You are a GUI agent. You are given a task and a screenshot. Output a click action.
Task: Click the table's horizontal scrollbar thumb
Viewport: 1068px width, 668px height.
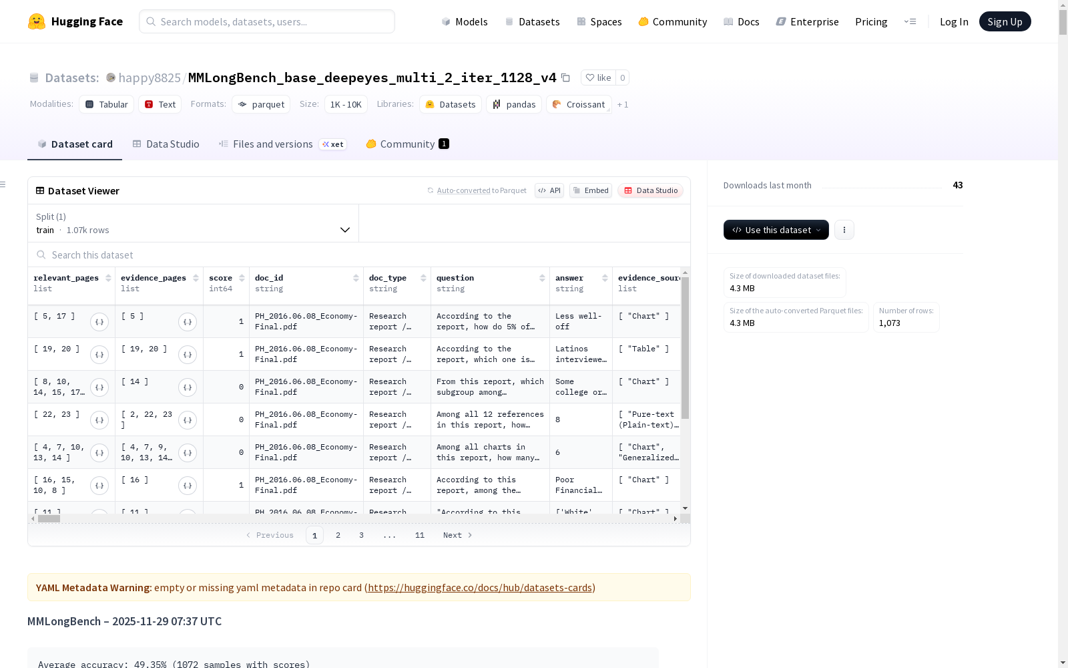point(49,518)
